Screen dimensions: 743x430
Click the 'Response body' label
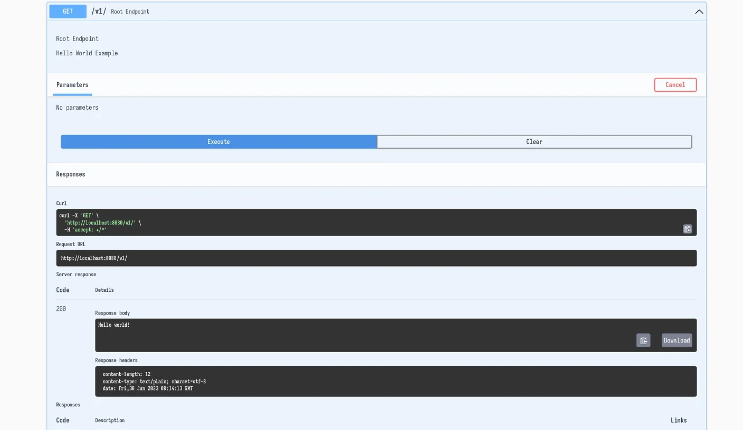coord(112,313)
